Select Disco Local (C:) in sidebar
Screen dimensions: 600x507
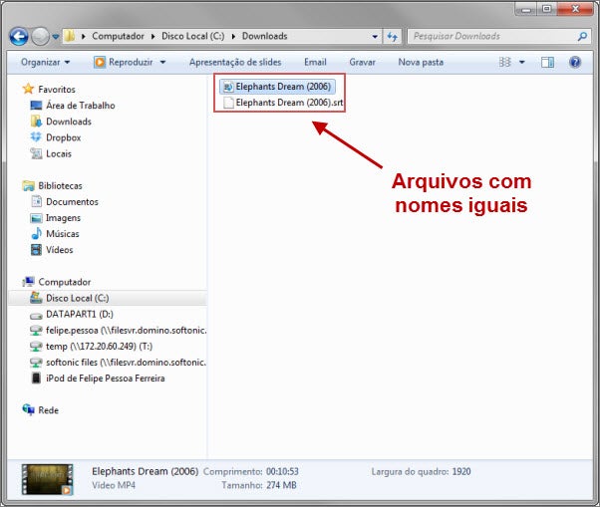(76, 298)
